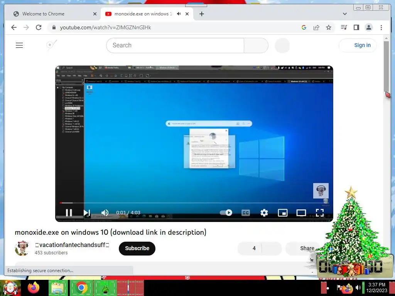Screen dimensions: 395x296
Task: Open the vacationfantechandsuff channel name link
Action: [x=72, y=245]
